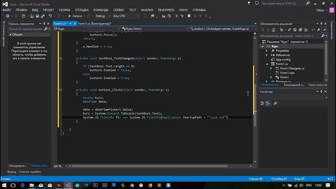Click the Windows Start button
Image resolution: width=336 pixels, height=189 pixels.
[4, 185]
